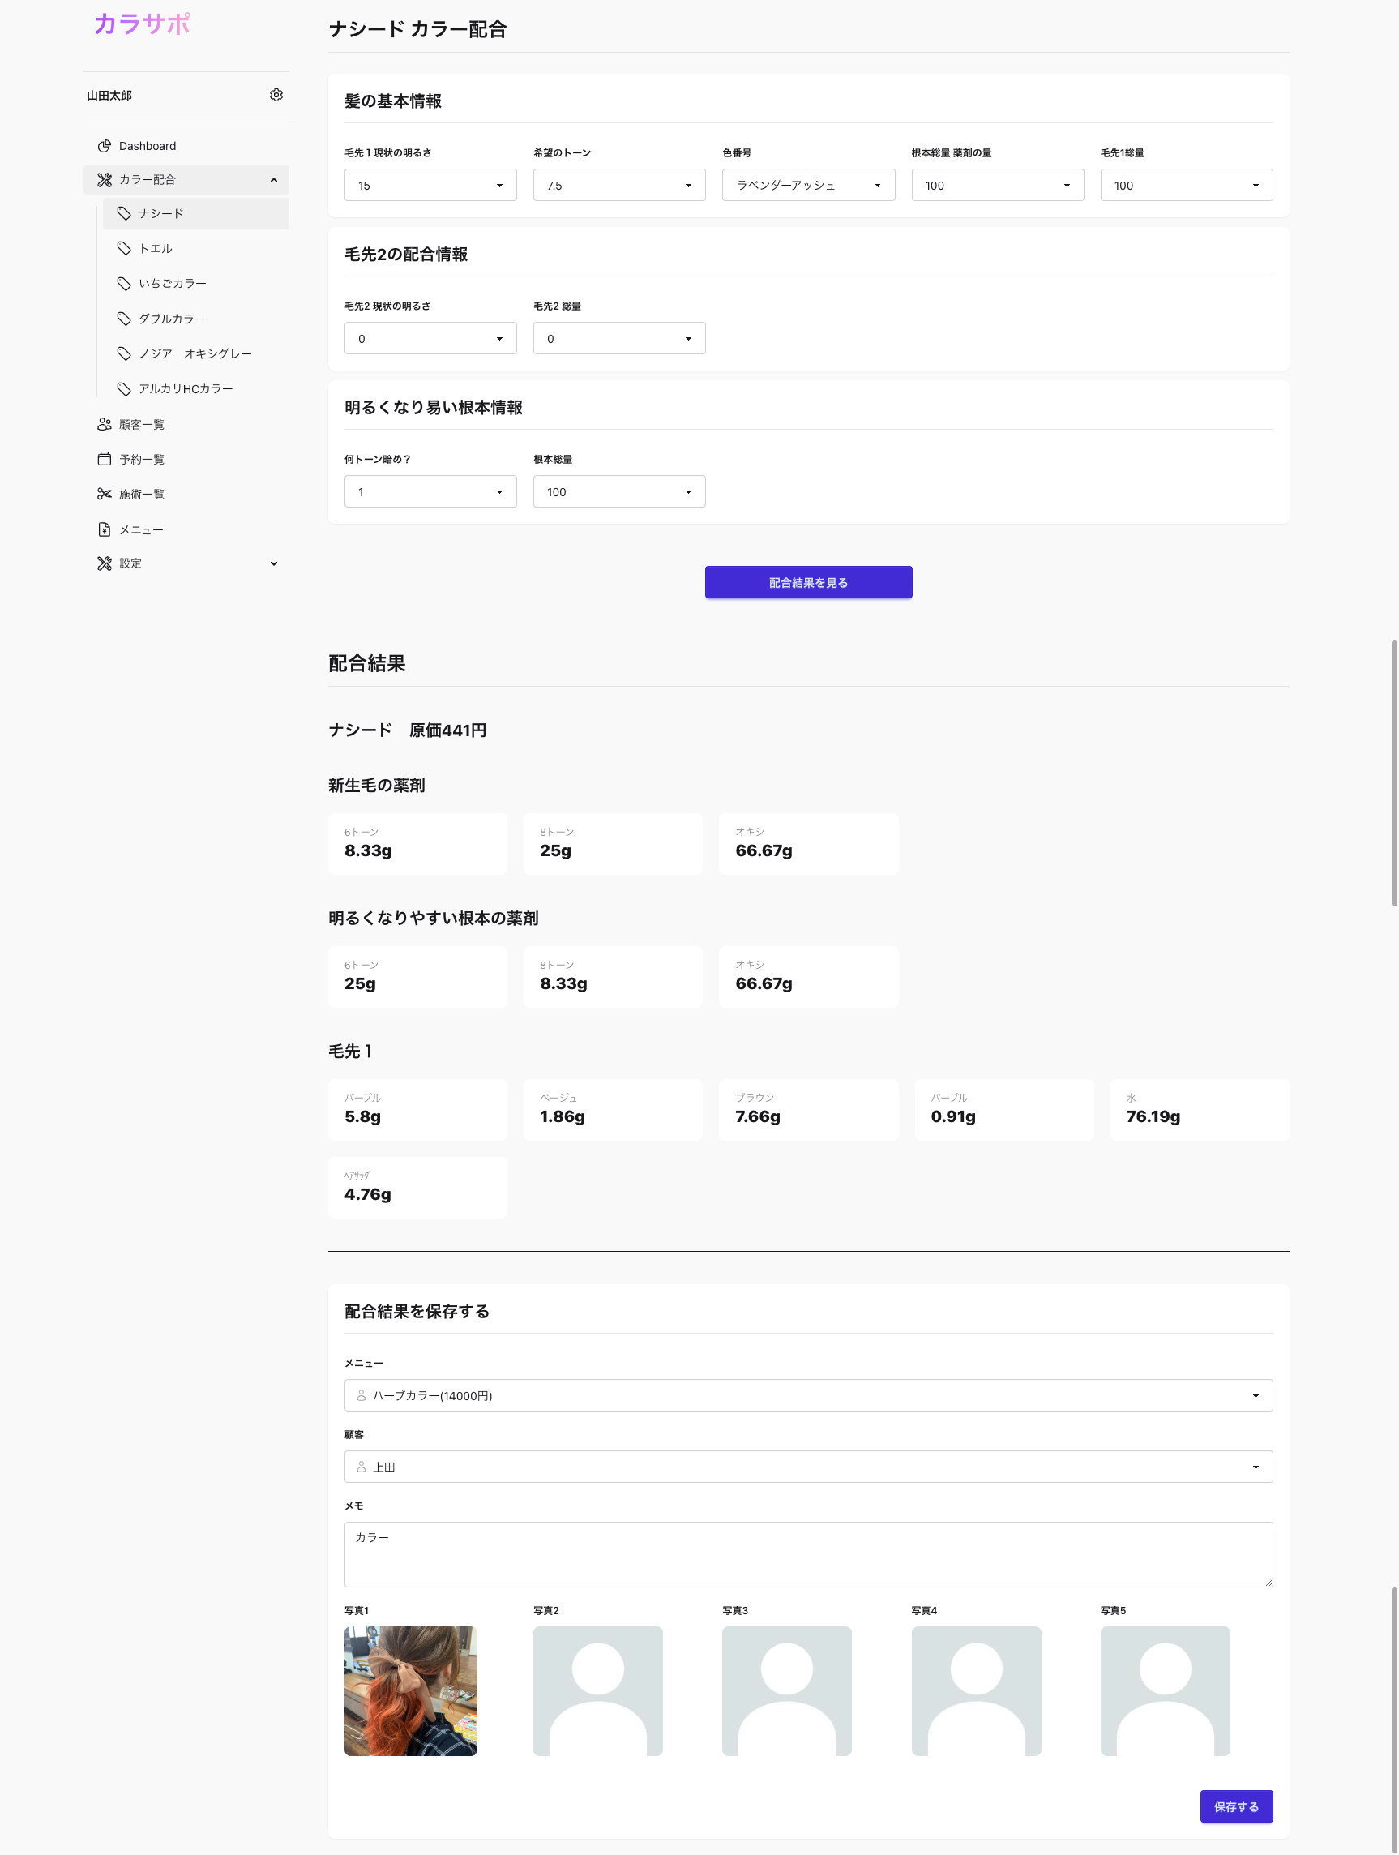Open メニュー in the sidebar
This screenshot has width=1399, height=1855.
pyautogui.click(x=186, y=529)
